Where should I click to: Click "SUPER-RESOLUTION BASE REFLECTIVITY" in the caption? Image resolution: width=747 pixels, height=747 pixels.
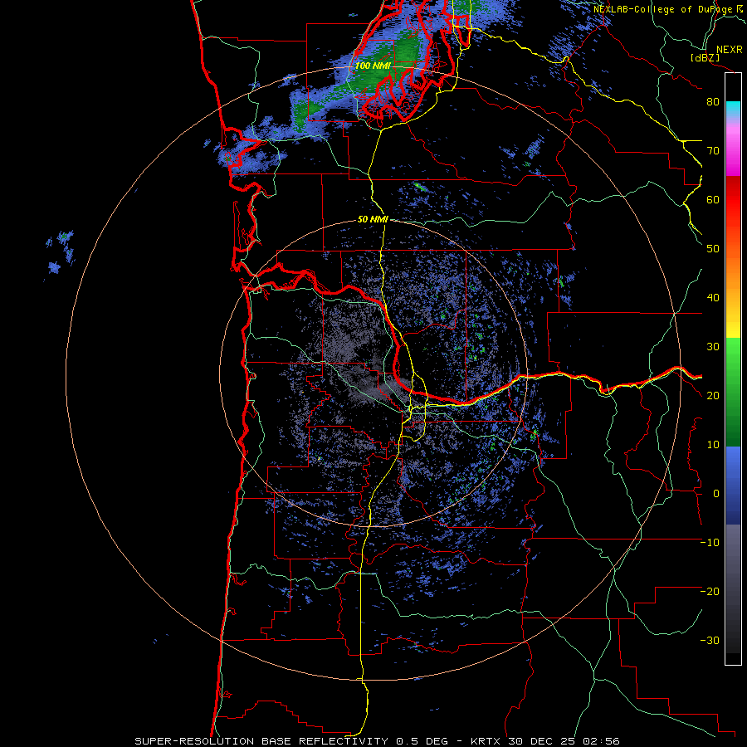tap(261, 741)
